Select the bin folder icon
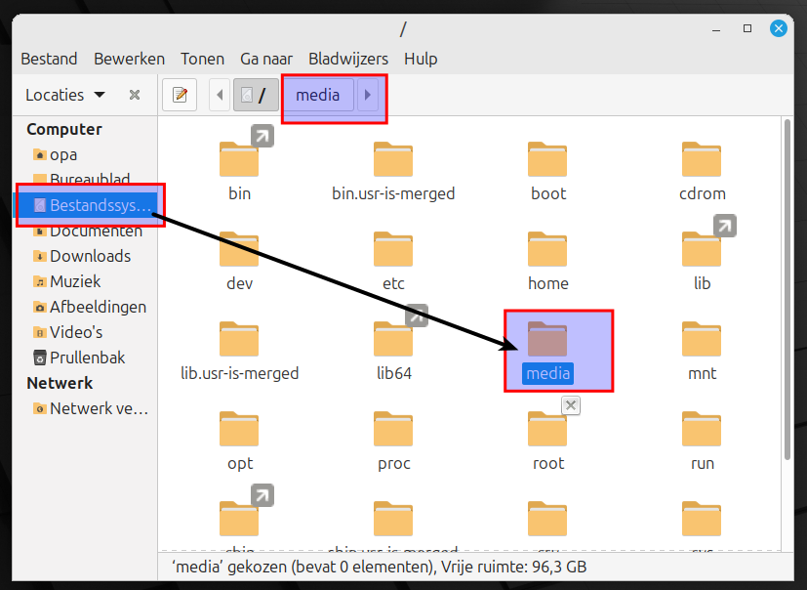Screen dimensions: 807x590 coord(239,159)
